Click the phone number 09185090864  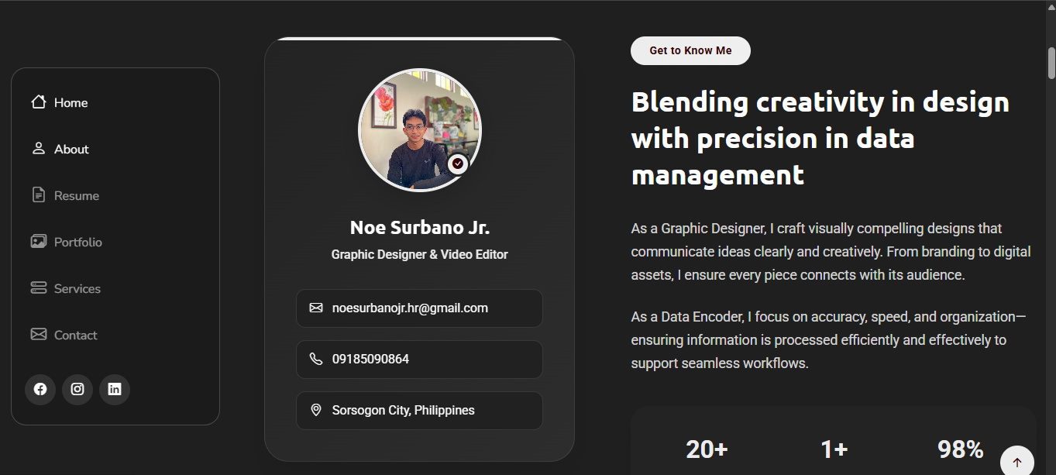370,360
